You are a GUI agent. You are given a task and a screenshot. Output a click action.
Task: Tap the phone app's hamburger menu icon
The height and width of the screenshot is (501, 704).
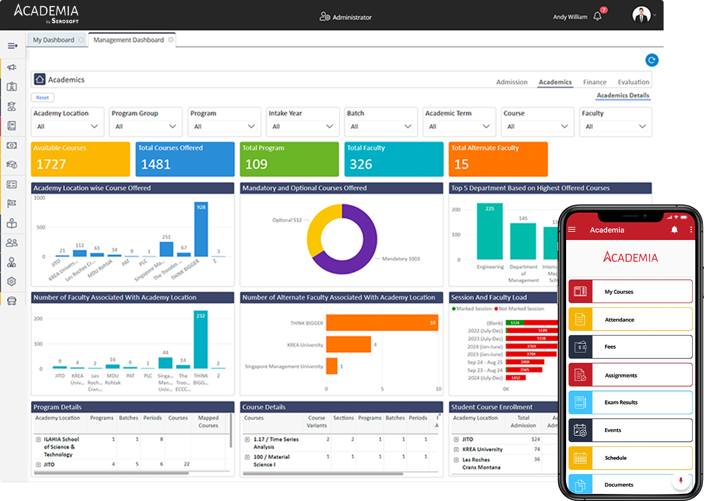pyautogui.click(x=572, y=230)
